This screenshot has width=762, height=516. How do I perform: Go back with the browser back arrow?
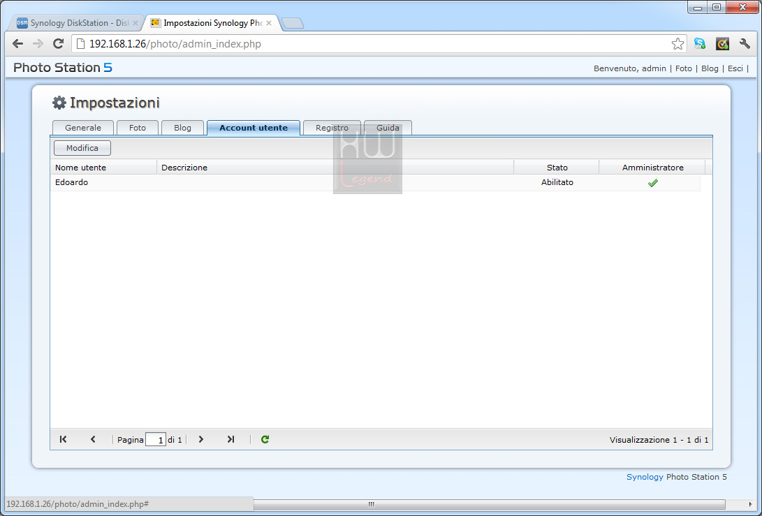pos(18,44)
